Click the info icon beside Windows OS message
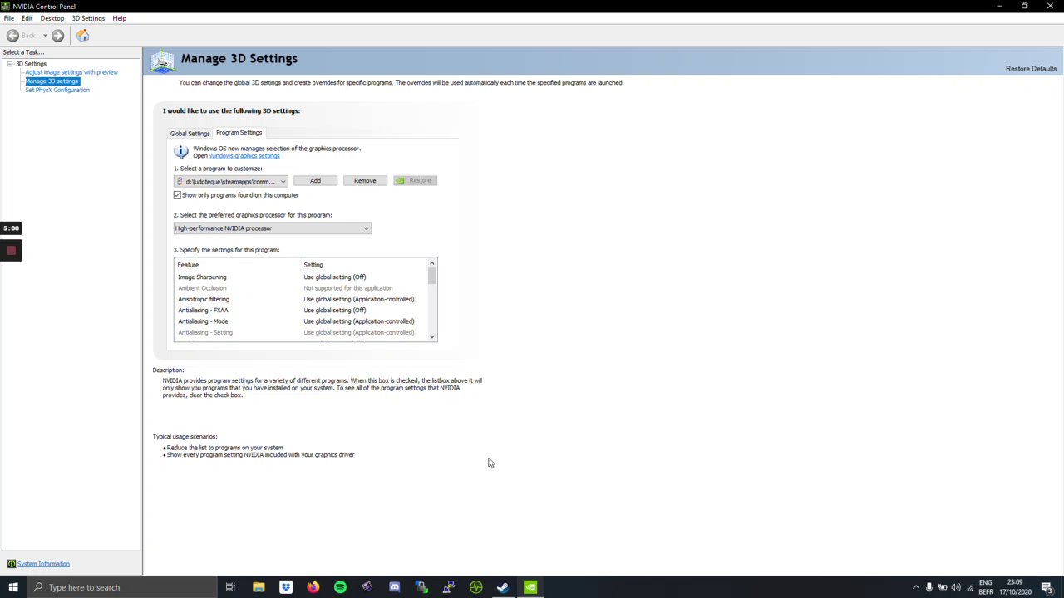 tap(180, 152)
